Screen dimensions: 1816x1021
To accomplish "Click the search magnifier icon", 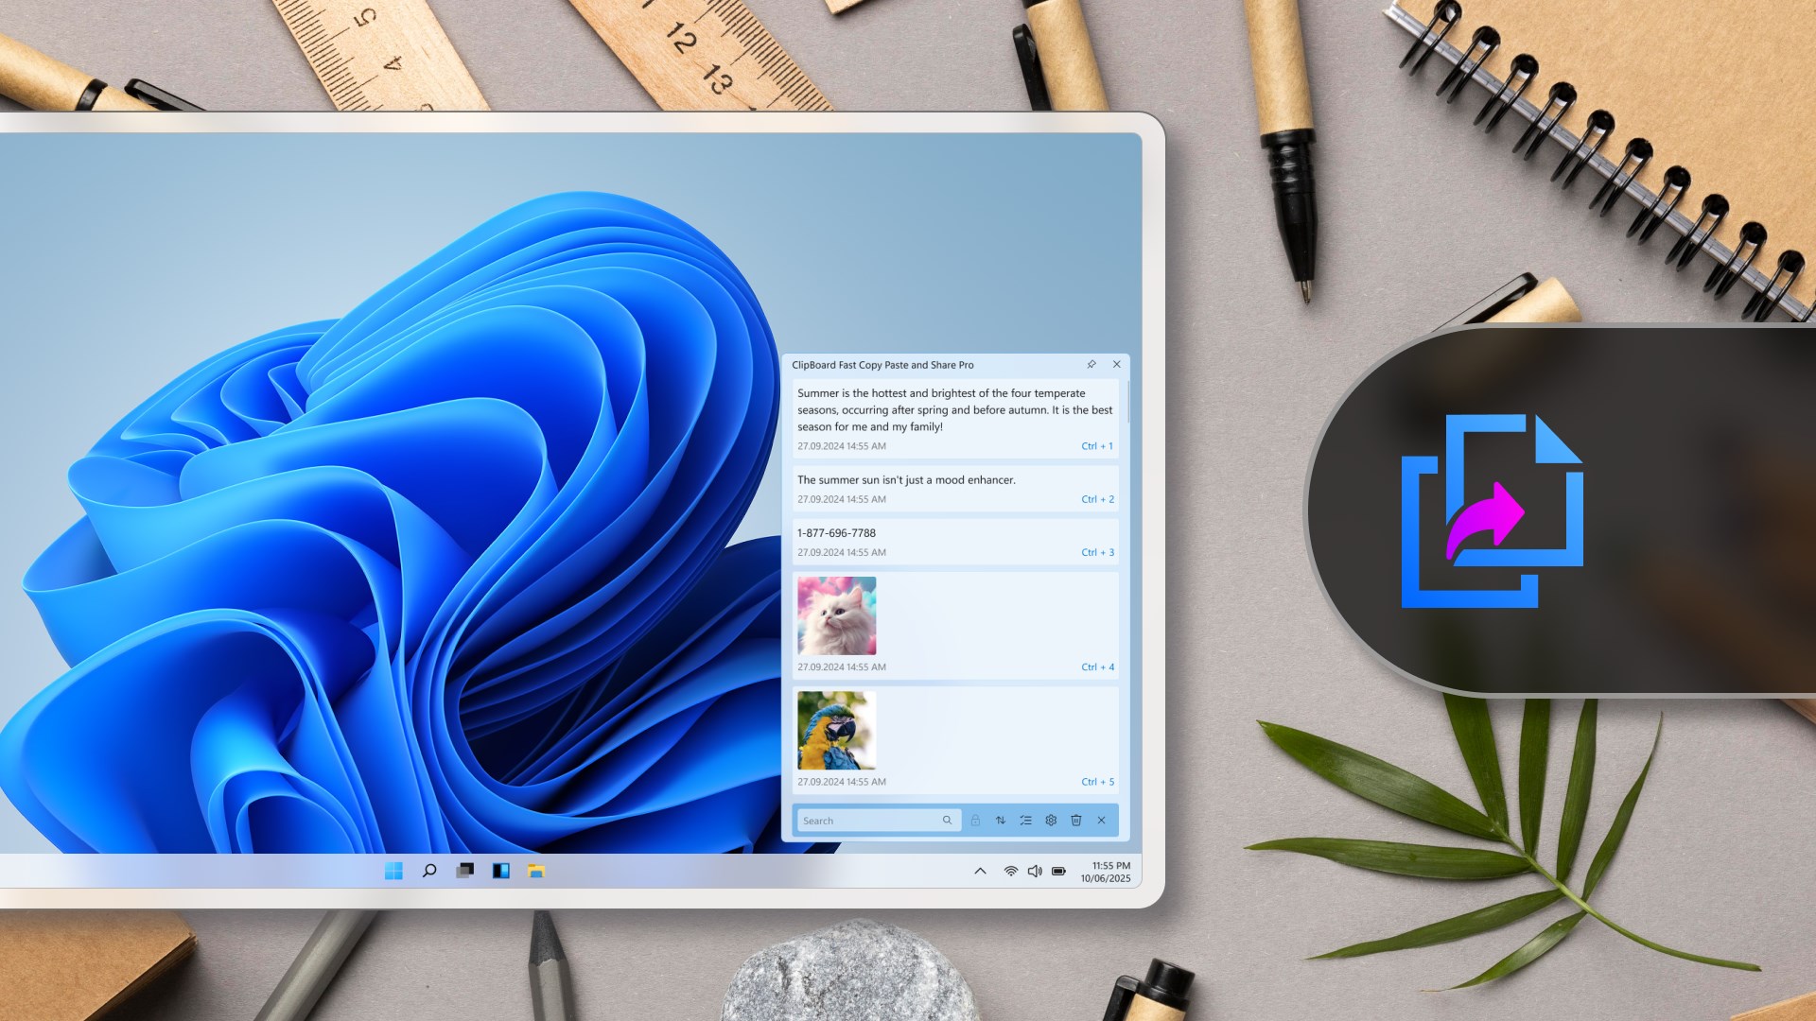I will (x=947, y=821).
